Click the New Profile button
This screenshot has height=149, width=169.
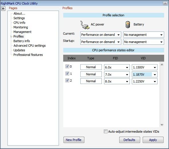[74, 140]
